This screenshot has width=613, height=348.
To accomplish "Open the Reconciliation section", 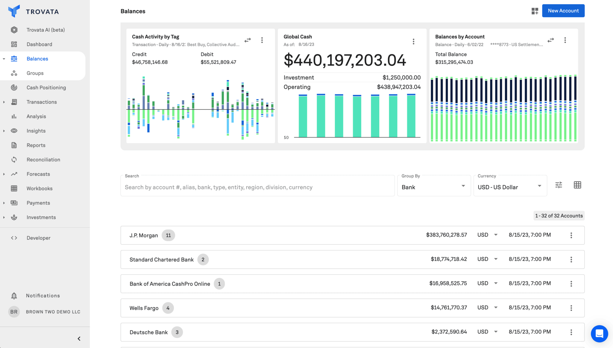I will pyautogui.click(x=43, y=159).
